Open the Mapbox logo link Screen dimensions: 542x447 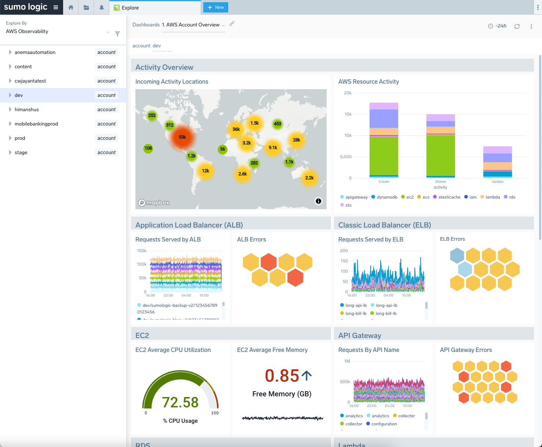tap(154, 203)
